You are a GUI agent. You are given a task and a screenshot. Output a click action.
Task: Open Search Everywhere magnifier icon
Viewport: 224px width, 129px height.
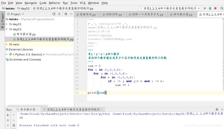[x=222, y=8]
